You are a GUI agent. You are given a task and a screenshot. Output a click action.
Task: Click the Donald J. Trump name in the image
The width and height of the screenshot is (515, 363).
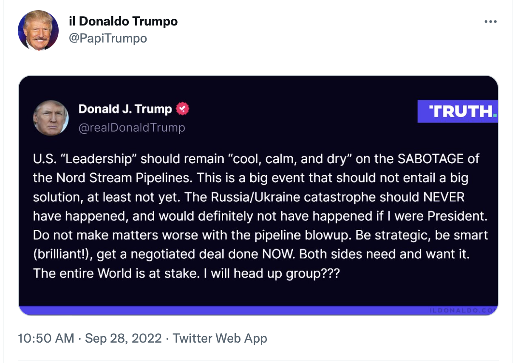point(125,109)
